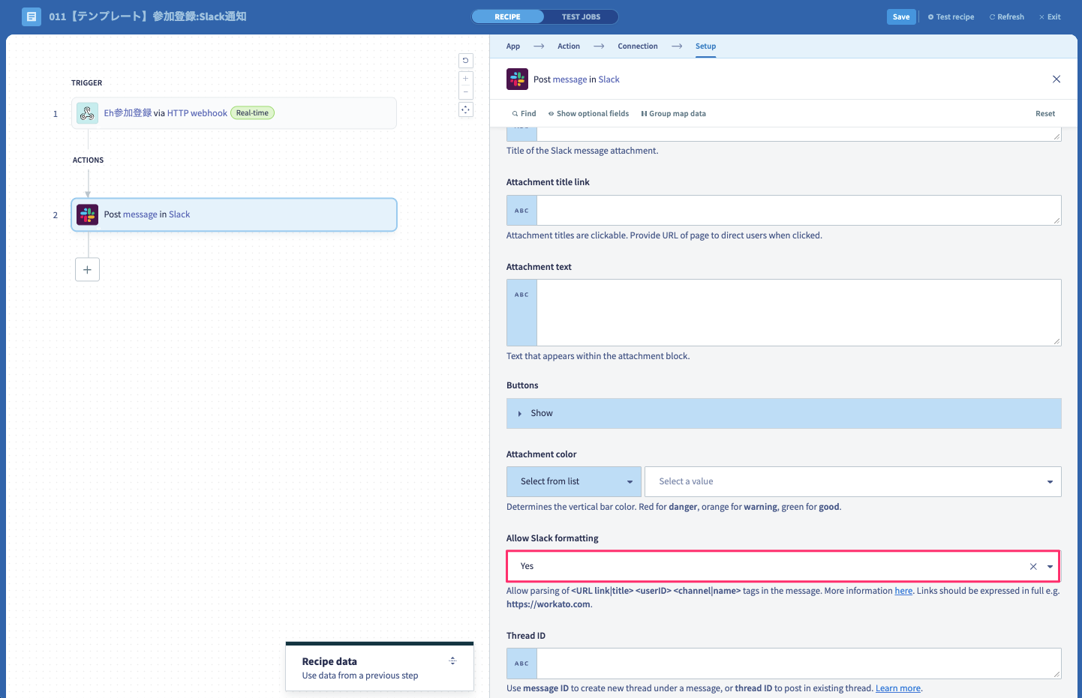Close the Post message in Slack panel
Image resolution: width=1082 pixels, height=698 pixels.
pos(1056,79)
